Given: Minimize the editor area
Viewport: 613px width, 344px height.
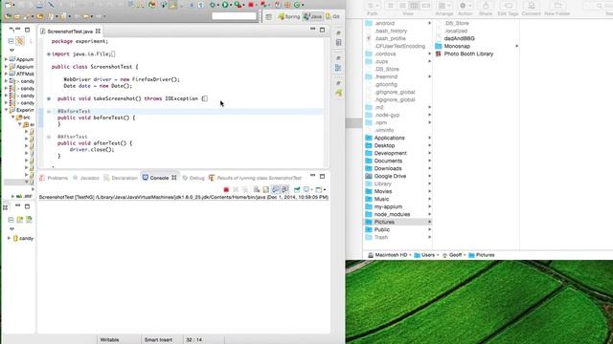Looking at the screenshot, I should [x=313, y=30].
